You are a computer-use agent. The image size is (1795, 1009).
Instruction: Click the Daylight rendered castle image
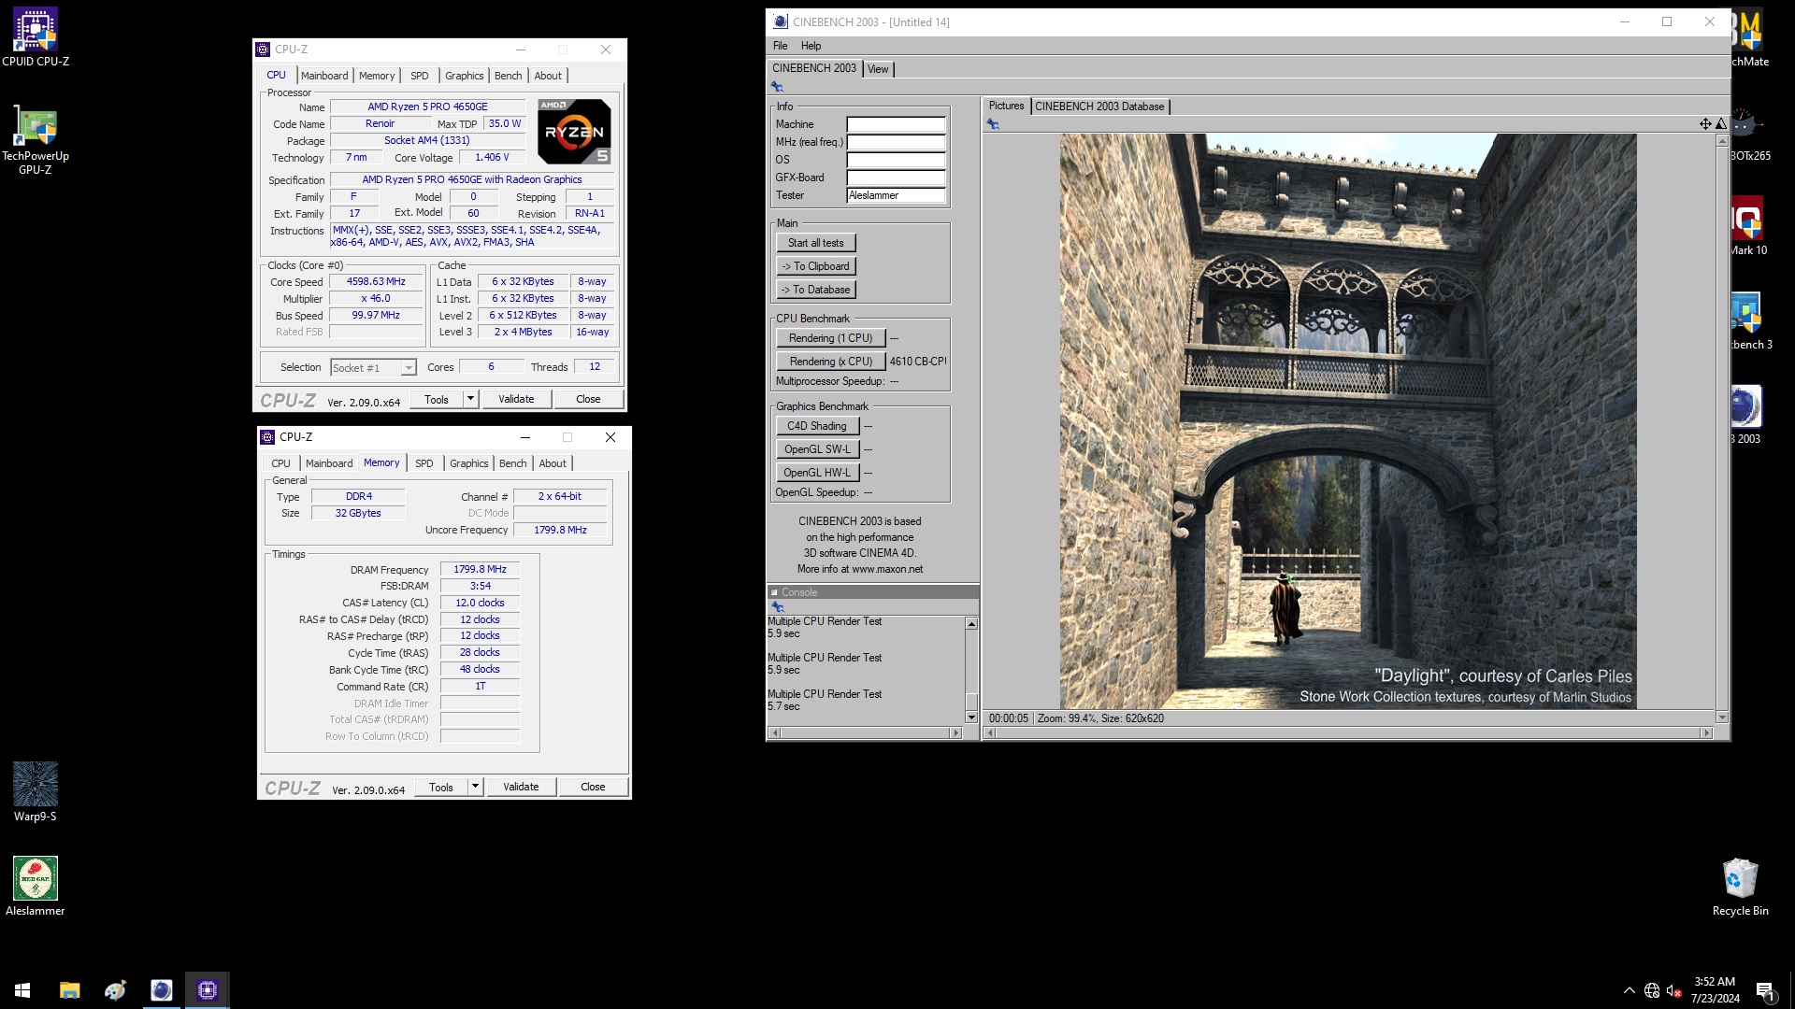[x=1347, y=421]
